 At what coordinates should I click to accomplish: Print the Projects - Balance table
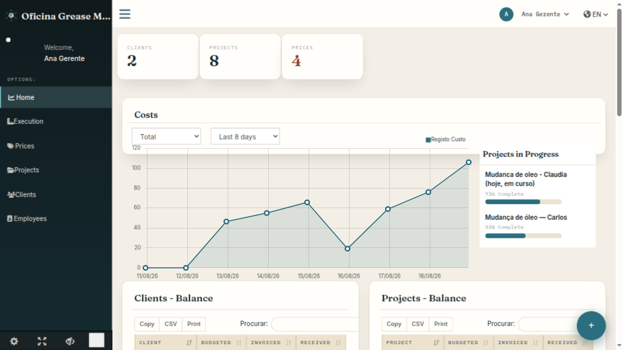441,324
